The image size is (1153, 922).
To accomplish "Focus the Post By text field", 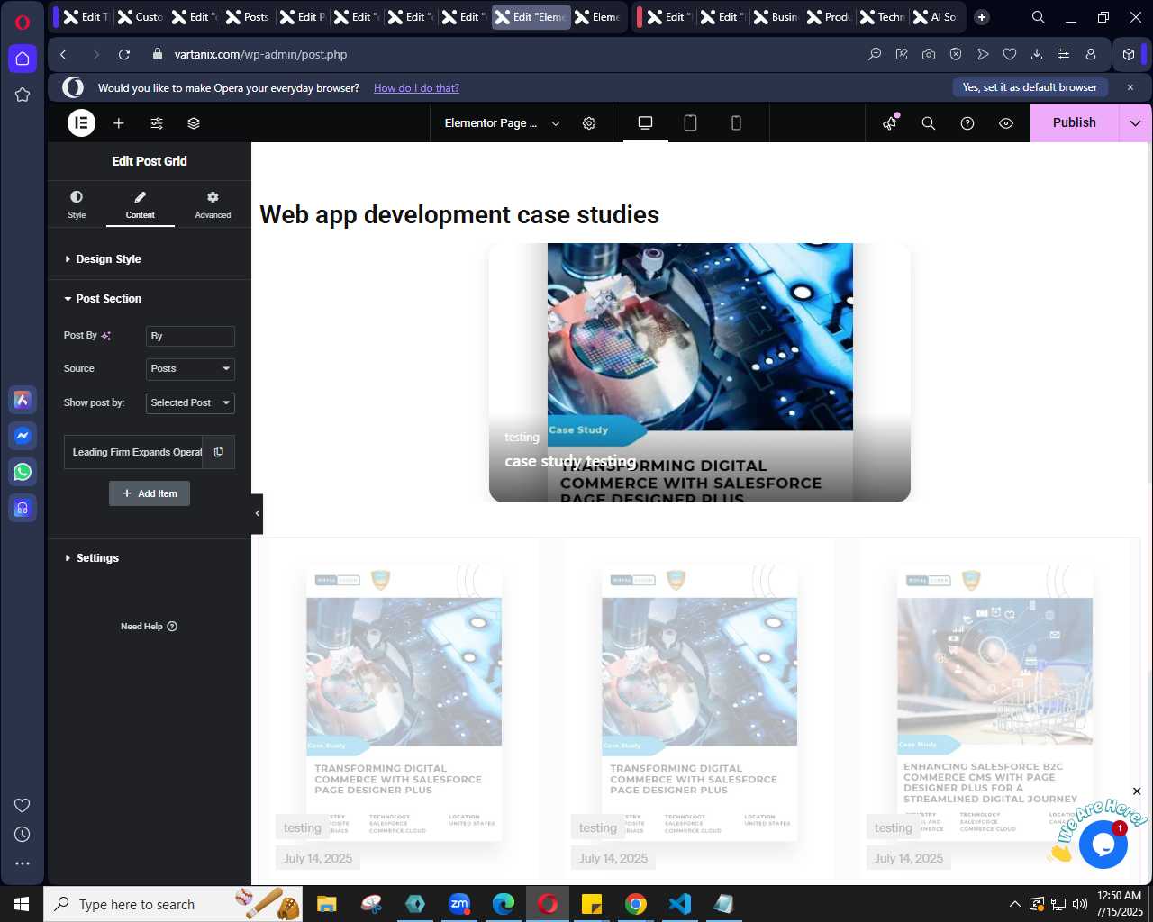I will click(x=190, y=336).
